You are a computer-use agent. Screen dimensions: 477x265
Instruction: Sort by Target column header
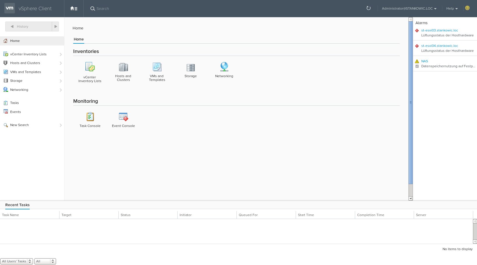tap(89, 215)
